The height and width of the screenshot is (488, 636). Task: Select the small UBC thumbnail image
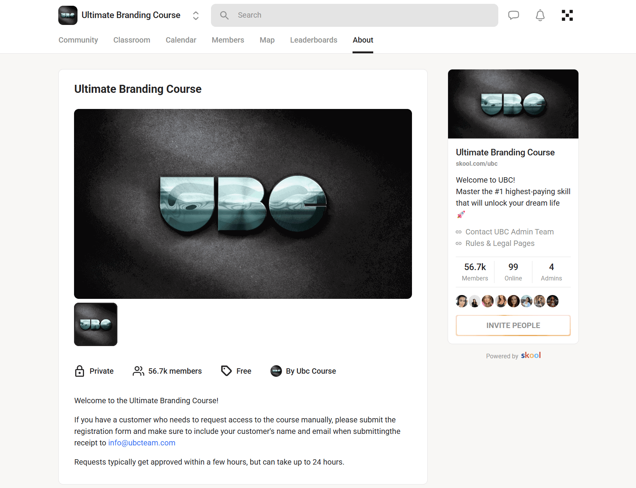pos(96,324)
